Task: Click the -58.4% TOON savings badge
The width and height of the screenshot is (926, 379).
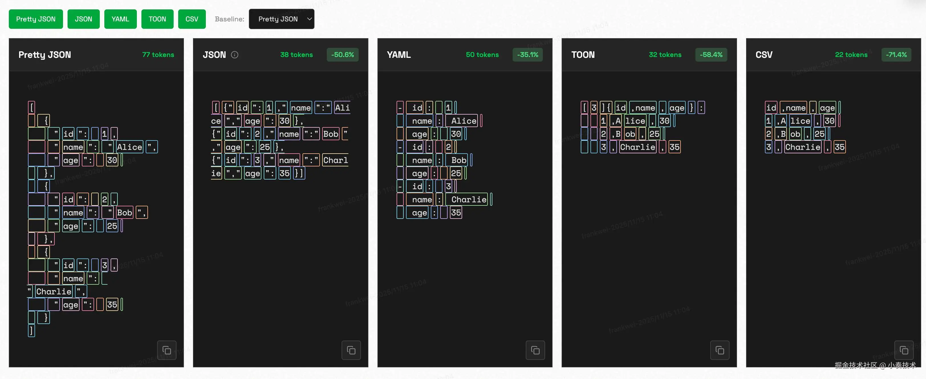Action: tap(711, 55)
